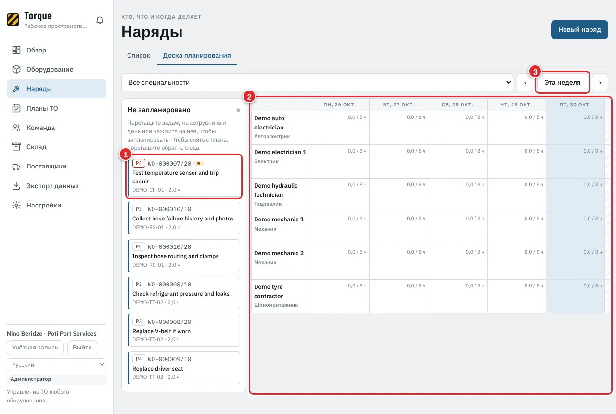Click the Поставщики truck icon

tap(16, 166)
